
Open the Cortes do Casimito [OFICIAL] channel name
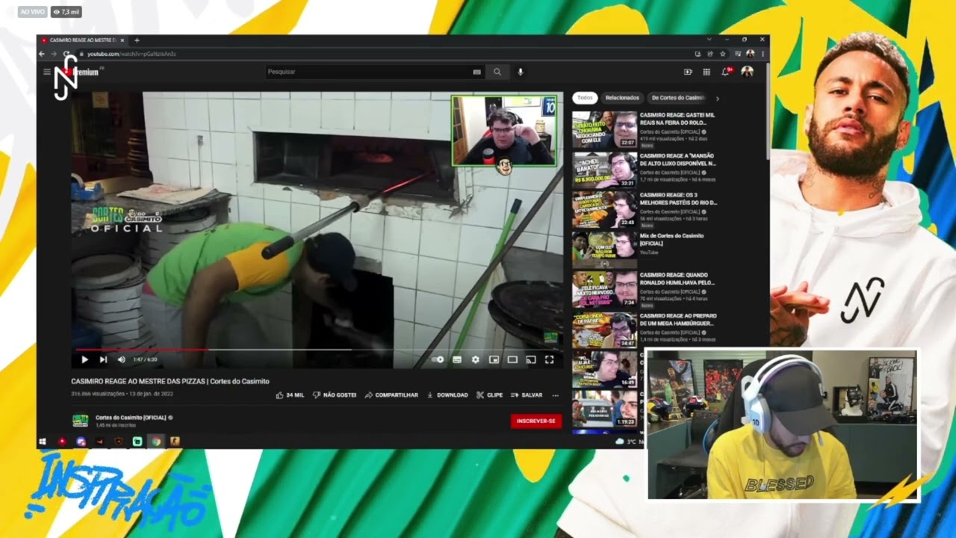click(x=131, y=418)
